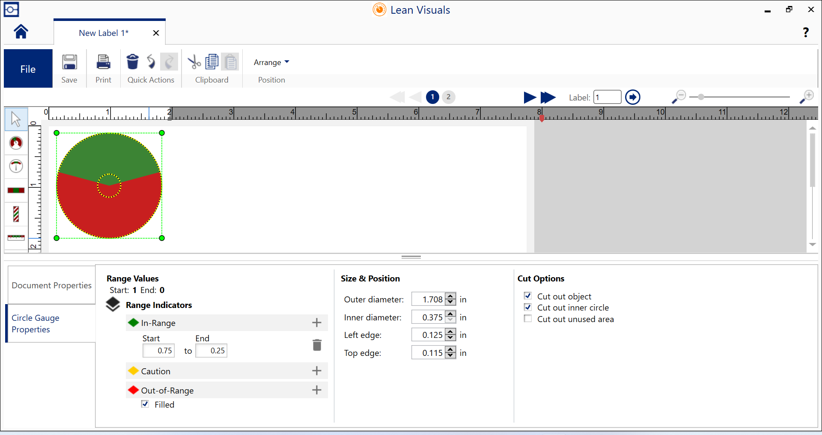Add a Caution range with plus button
Image resolution: width=822 pixels, height=435 pixels.
coord(317,371)
